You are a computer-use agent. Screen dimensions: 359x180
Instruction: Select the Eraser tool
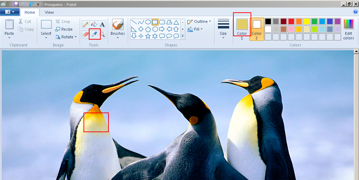point(86,34)
